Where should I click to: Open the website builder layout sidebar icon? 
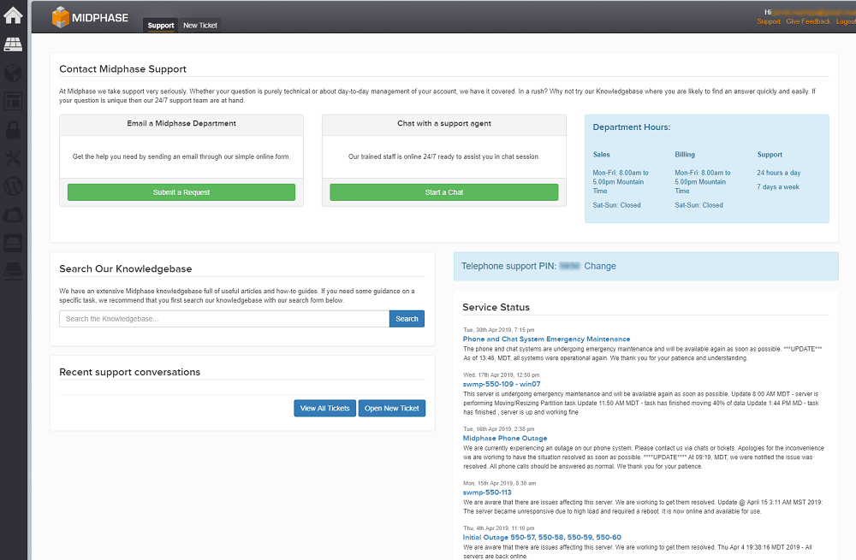tap(13, 101)
